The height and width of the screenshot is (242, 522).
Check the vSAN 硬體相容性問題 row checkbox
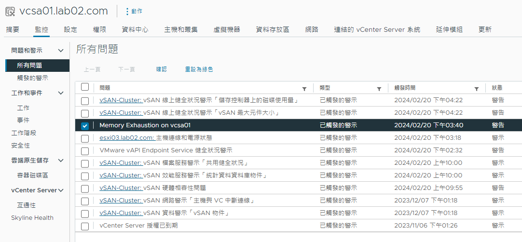85,189
